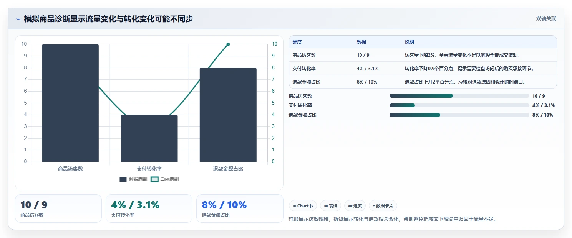Click the line point at value 10
The width and height of the screenshot is (572, 238).
pyautogui.click(x=228, y=44)
